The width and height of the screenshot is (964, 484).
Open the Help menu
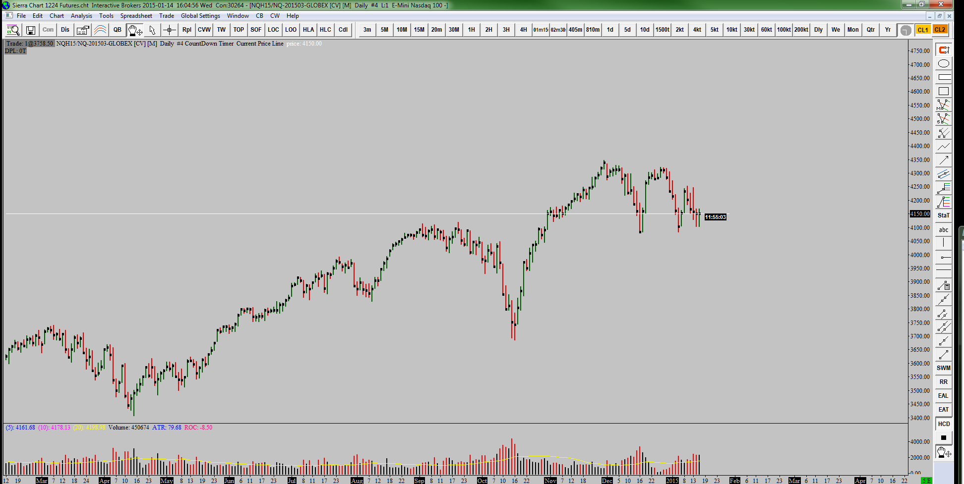click(293, 16)
